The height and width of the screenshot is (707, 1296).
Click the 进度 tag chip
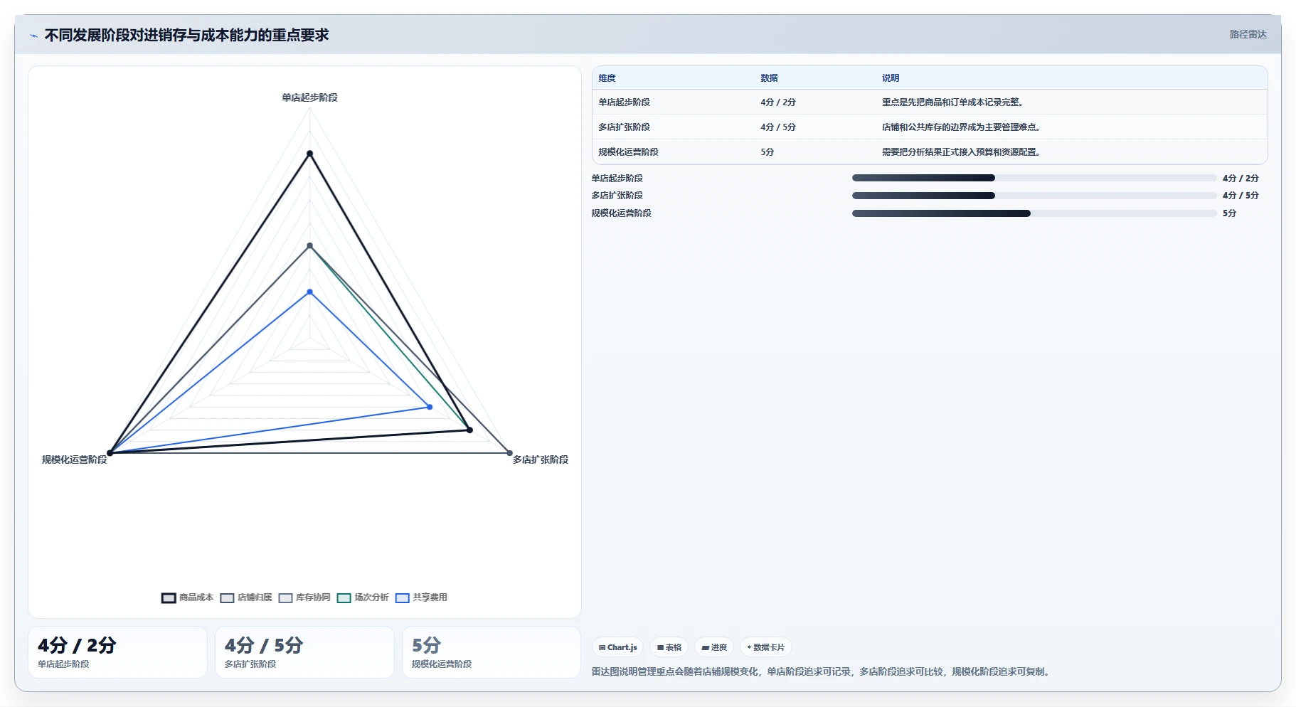714,647
